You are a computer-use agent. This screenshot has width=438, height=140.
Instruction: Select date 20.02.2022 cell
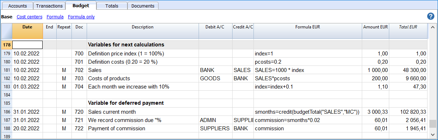tap(27, 128)
